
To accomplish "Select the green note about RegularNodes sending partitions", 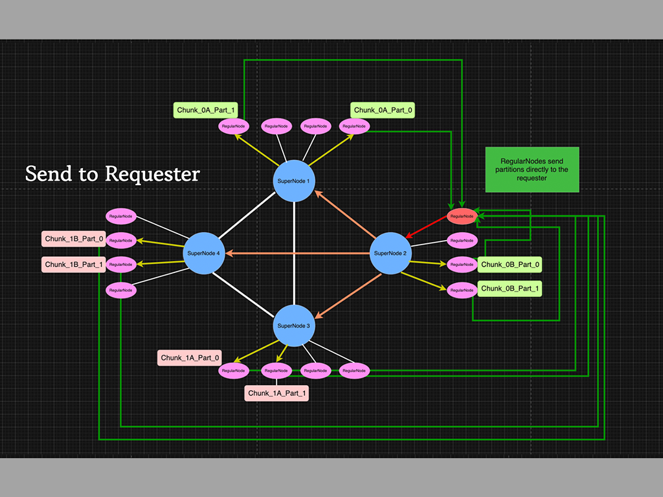I will tap(532, 170).
